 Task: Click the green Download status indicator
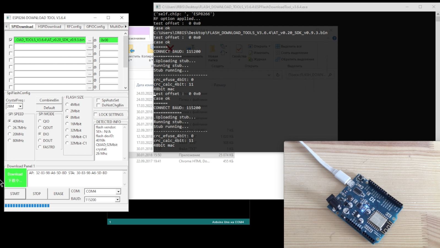(15, 178)
